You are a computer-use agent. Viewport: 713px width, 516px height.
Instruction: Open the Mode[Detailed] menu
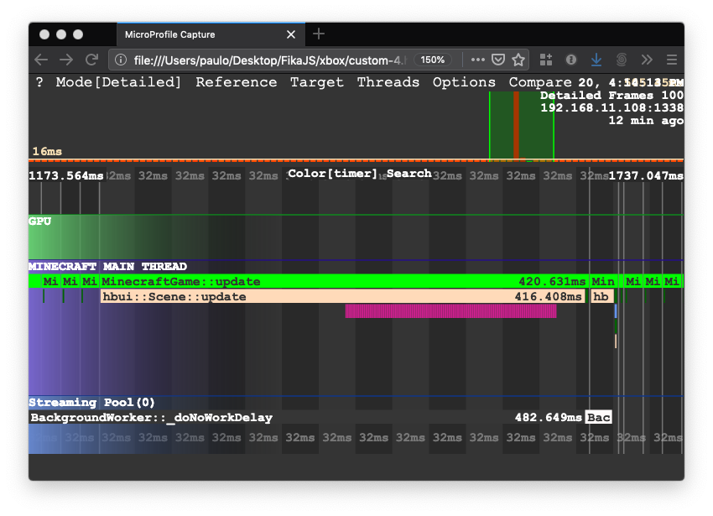pyautogui.click(x=118, y=82)
